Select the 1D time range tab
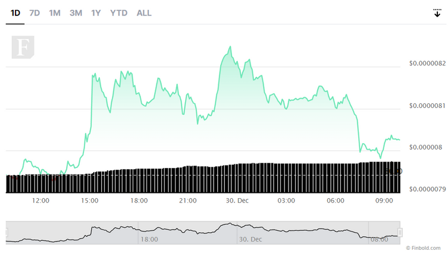This screenshot has width=448, height=254. click(15, 13)
